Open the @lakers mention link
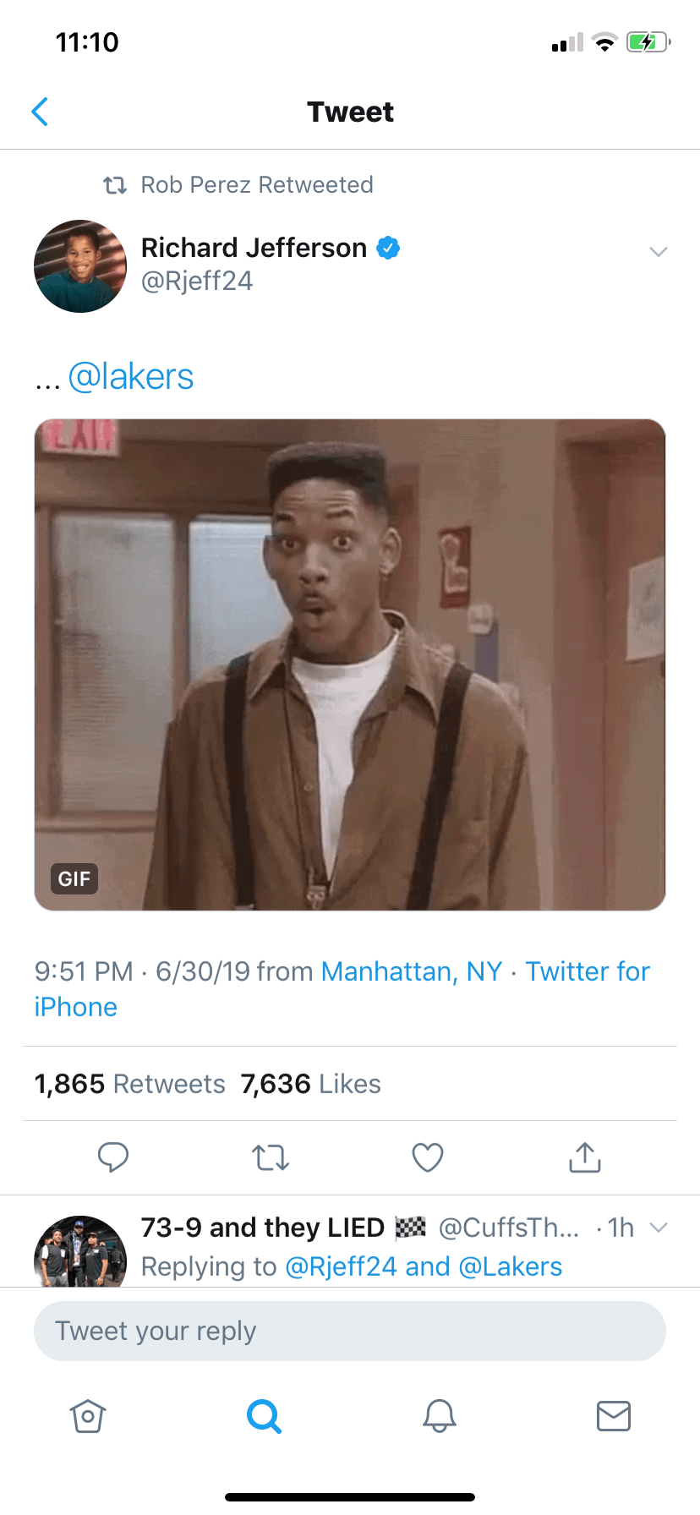The width and height of the screenshot is (700, 1515). (131, 377)
